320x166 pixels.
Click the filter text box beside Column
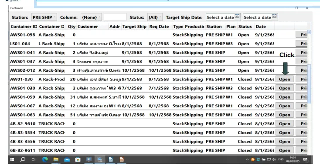[115, 17]
